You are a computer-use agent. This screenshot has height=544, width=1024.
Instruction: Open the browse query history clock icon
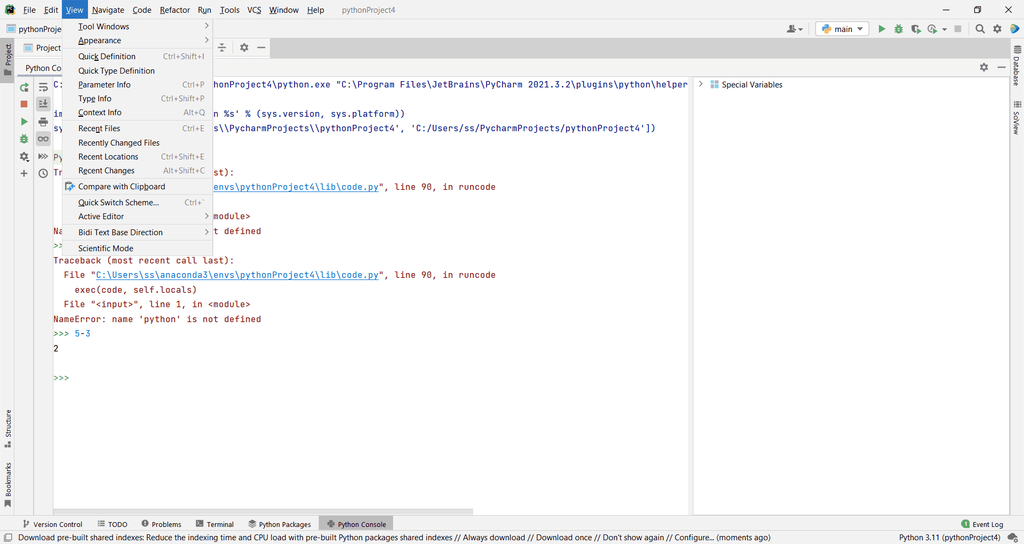point(43,173)
